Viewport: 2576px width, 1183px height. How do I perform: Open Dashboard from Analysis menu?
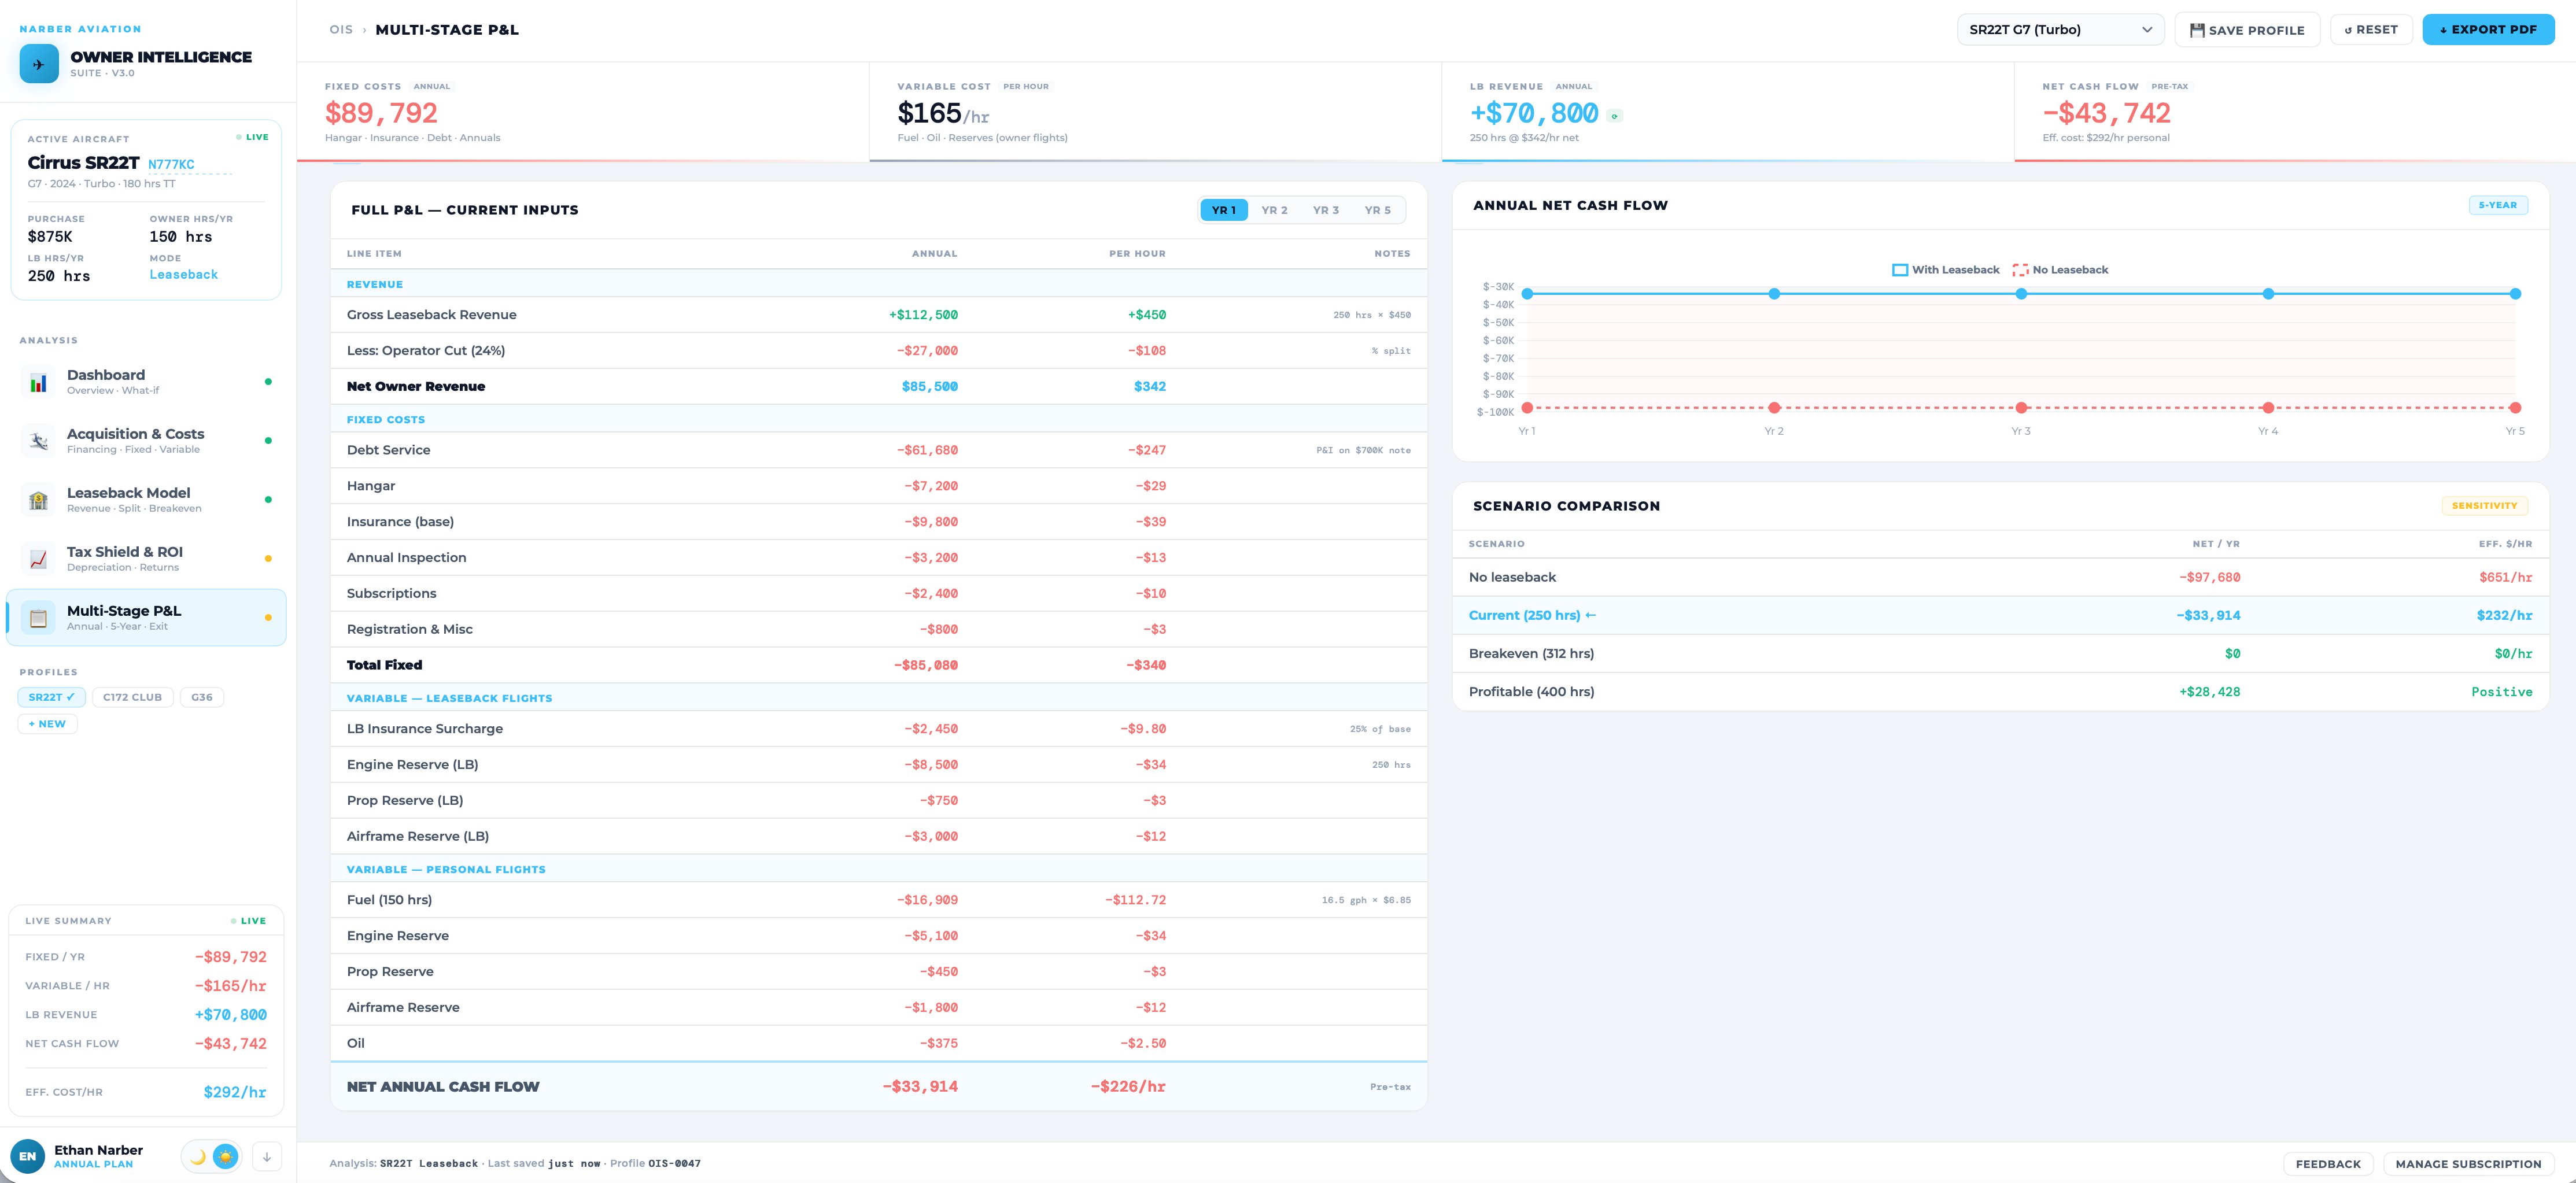(146, 382)
